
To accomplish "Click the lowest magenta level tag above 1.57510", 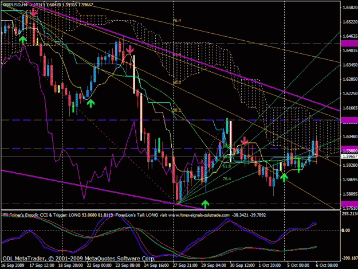I will tap(349, 204).
